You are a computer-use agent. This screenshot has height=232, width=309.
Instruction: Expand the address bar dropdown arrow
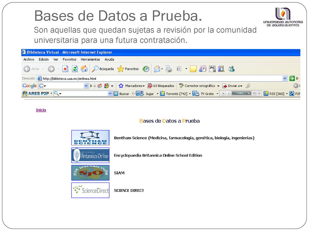(285, 78)
